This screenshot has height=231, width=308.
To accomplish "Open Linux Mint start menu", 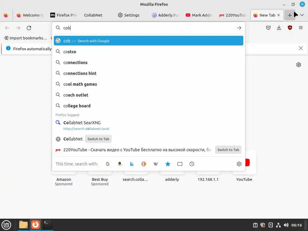I will (6, 225).
